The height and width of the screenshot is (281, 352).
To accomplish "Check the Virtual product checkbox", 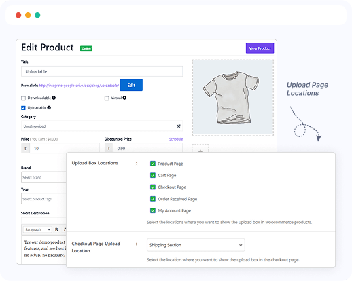I will click(x=107, y=98).
